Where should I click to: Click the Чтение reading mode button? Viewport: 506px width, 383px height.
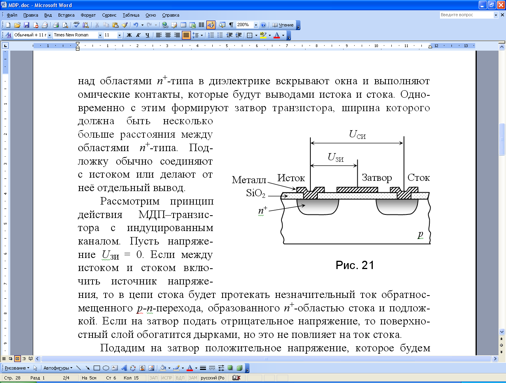pyautogui.click(x=283, y=25)
